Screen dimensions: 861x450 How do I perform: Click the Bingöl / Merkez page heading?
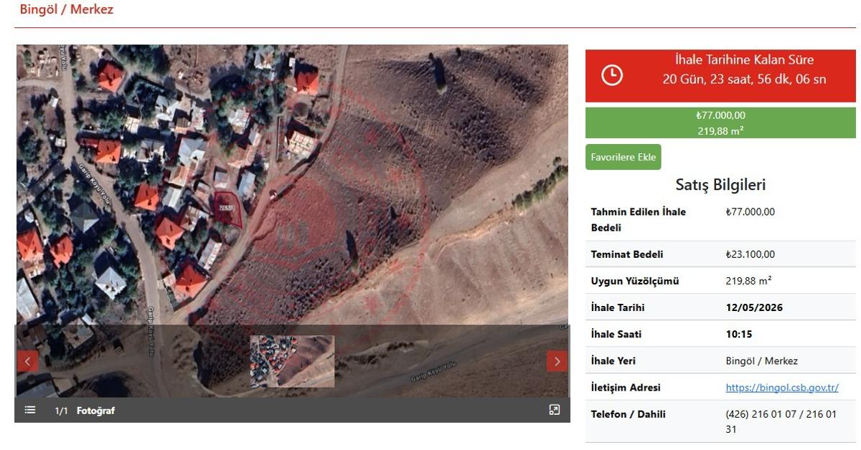point(66,10)
